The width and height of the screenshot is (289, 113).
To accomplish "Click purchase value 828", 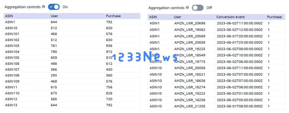I will 109,93.
